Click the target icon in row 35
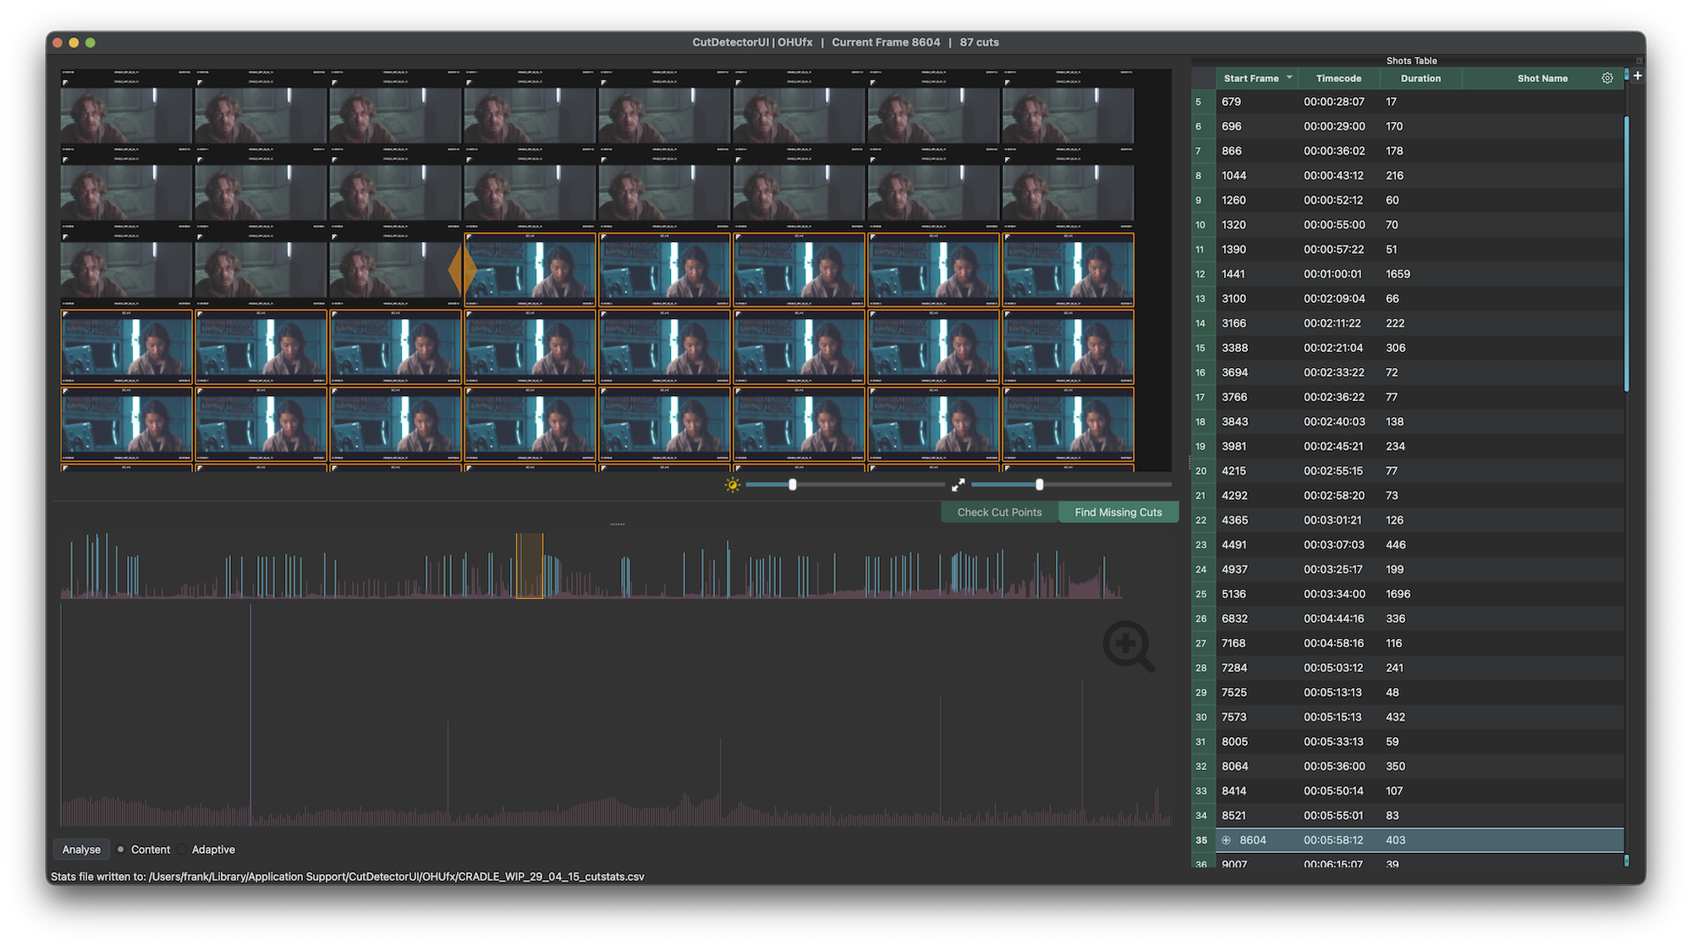 click(1226, 840)
